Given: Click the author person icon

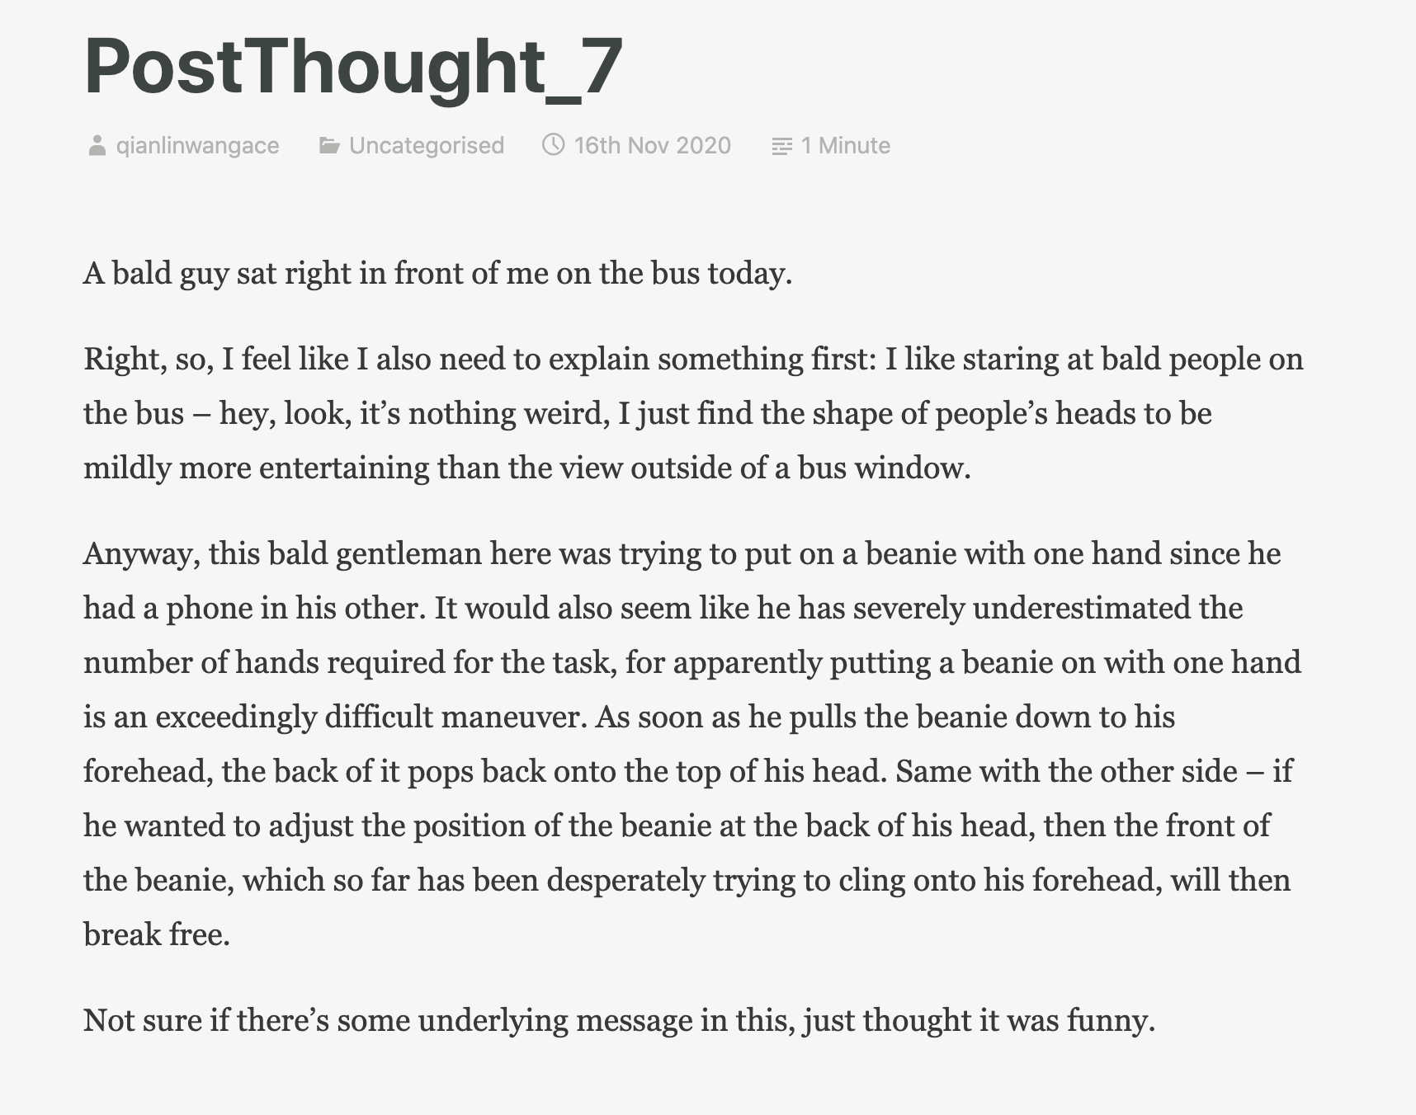Looking at the screenshot, I should 97,146.
